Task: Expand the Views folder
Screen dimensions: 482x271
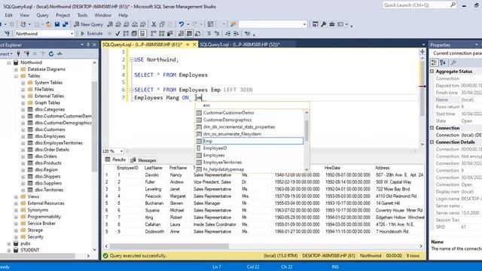Action: pyautogui.click(x=16, y=196)
